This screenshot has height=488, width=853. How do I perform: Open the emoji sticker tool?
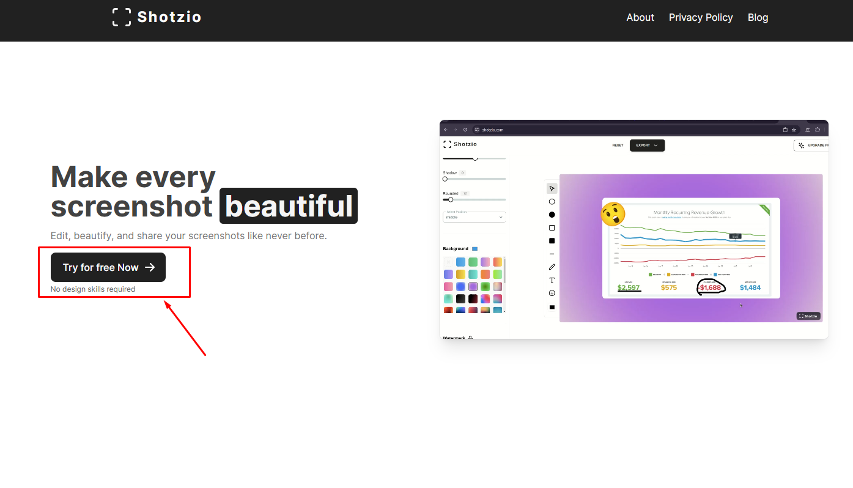point(552,293)
